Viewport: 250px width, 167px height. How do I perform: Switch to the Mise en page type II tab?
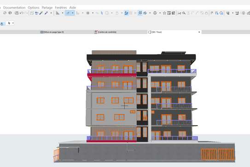[52, 32]
